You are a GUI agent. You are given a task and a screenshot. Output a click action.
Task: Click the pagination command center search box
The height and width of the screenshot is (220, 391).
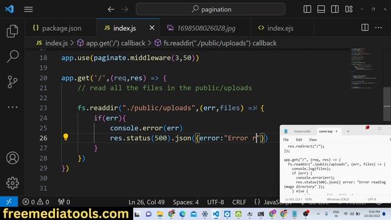[x=210, y=9]
